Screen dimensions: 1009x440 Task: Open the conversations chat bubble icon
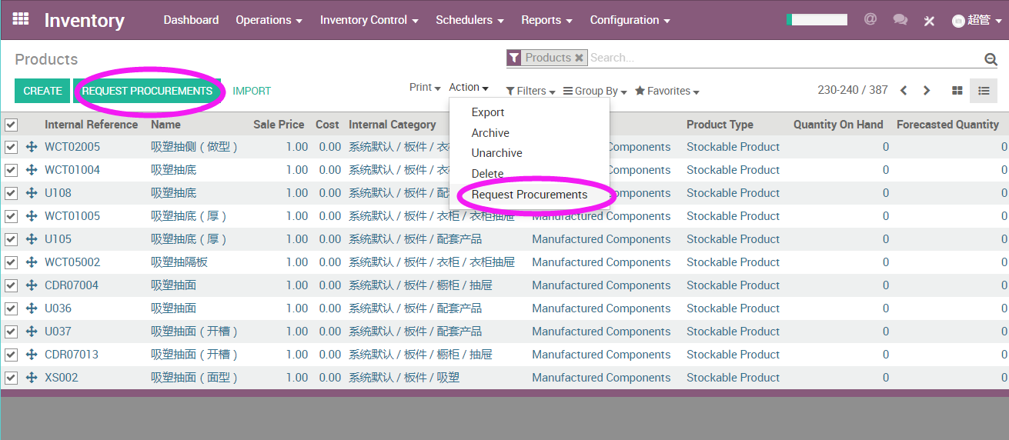click(900, 20)
